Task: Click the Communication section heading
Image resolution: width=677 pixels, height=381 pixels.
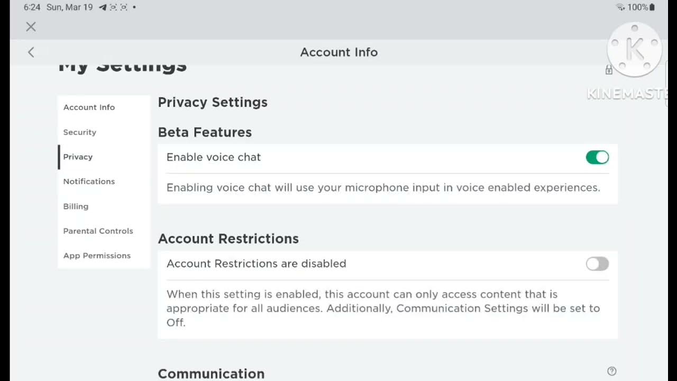Action: point(211,373)
